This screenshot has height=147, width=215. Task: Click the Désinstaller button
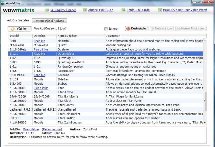(137, 29)
